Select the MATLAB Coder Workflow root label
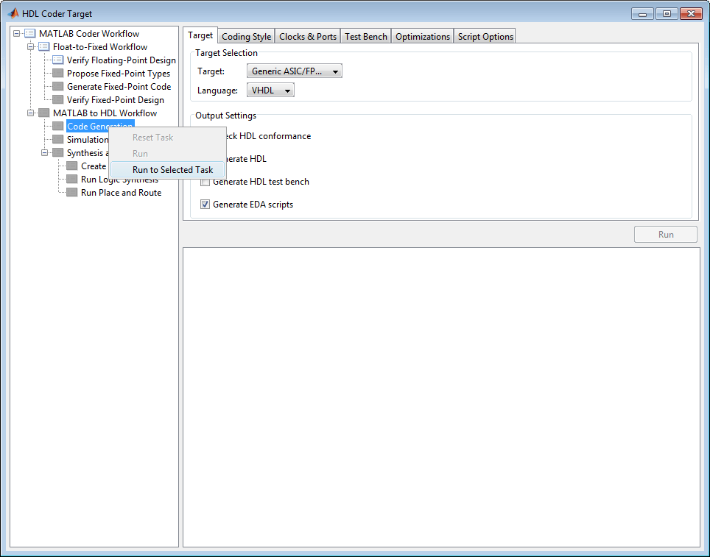 (x=89, y=34)
